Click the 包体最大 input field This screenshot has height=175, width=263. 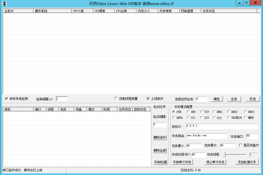228,145
